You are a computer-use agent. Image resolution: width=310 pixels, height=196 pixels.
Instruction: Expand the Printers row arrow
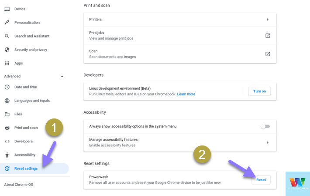(268, 20)
